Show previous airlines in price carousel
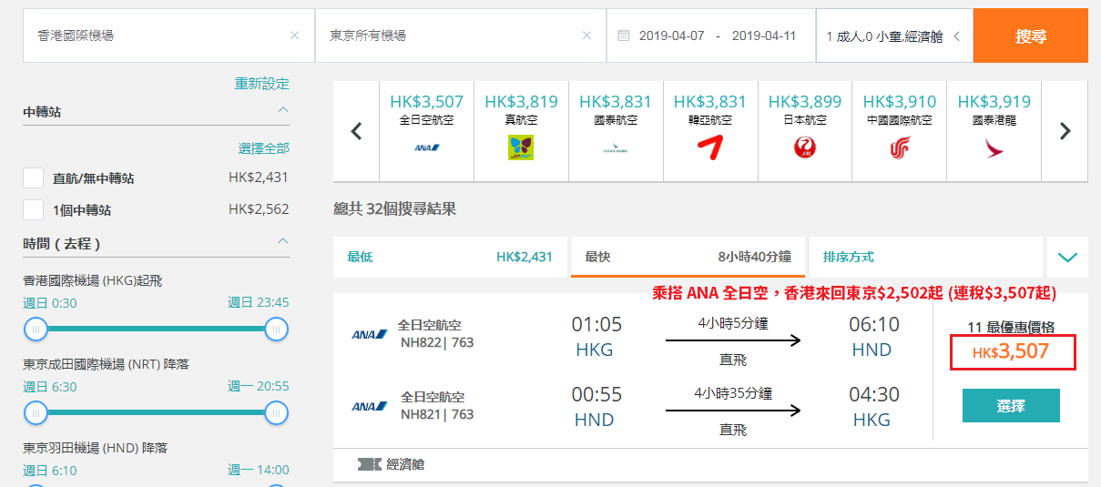Image resolution: width=1101 pixels, height=487 pixels. pos(356,131)
